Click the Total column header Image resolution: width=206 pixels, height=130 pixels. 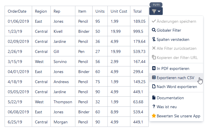click(138, 11)
